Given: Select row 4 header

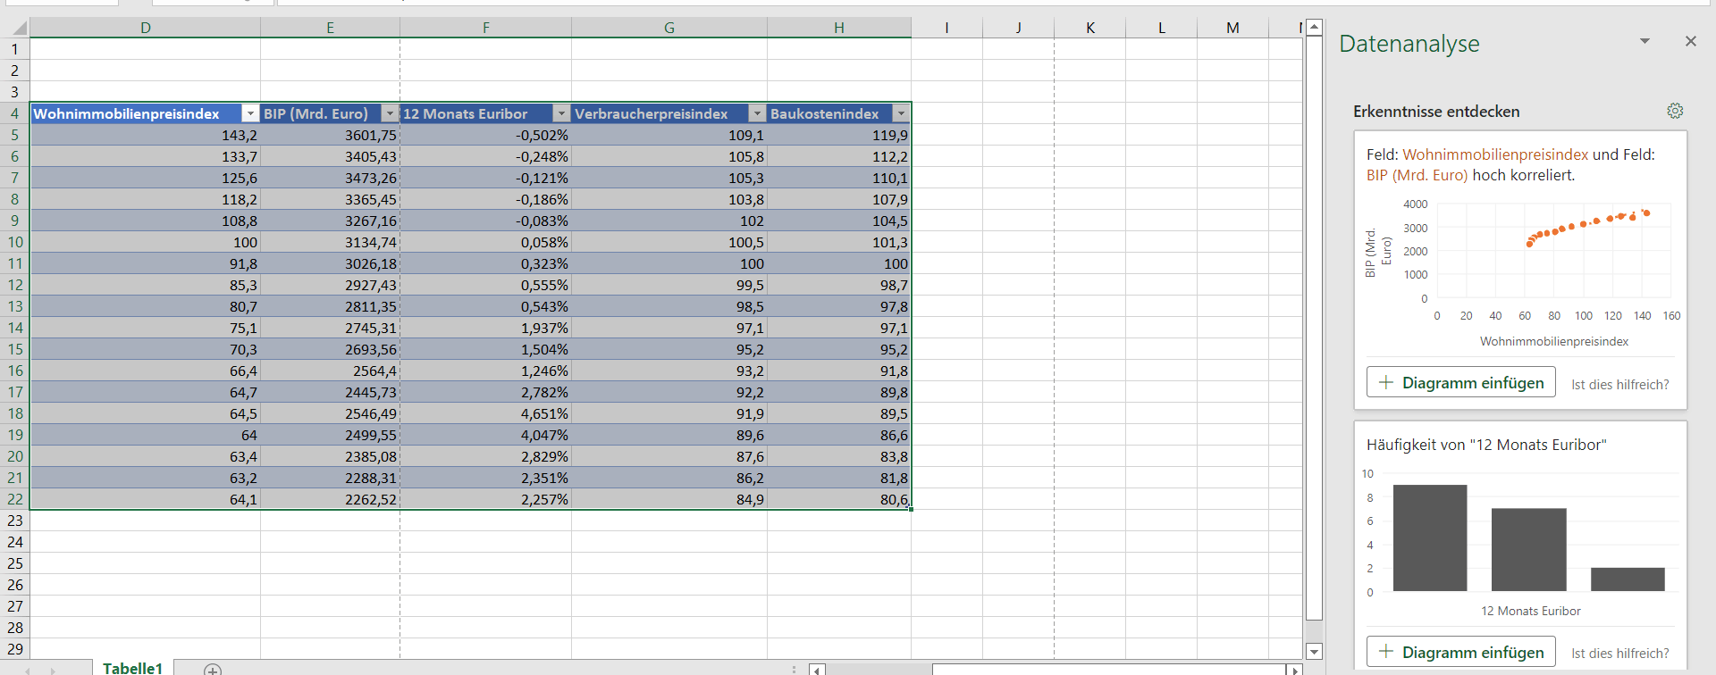Looking at the screenshot, I should 15,113.
